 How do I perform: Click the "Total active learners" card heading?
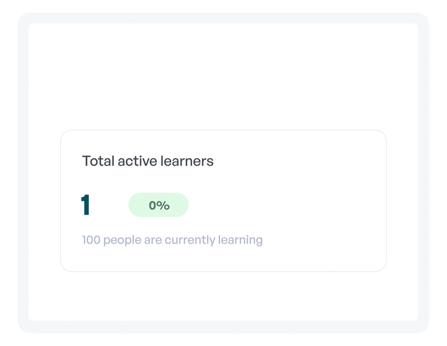tap(147, 161)
